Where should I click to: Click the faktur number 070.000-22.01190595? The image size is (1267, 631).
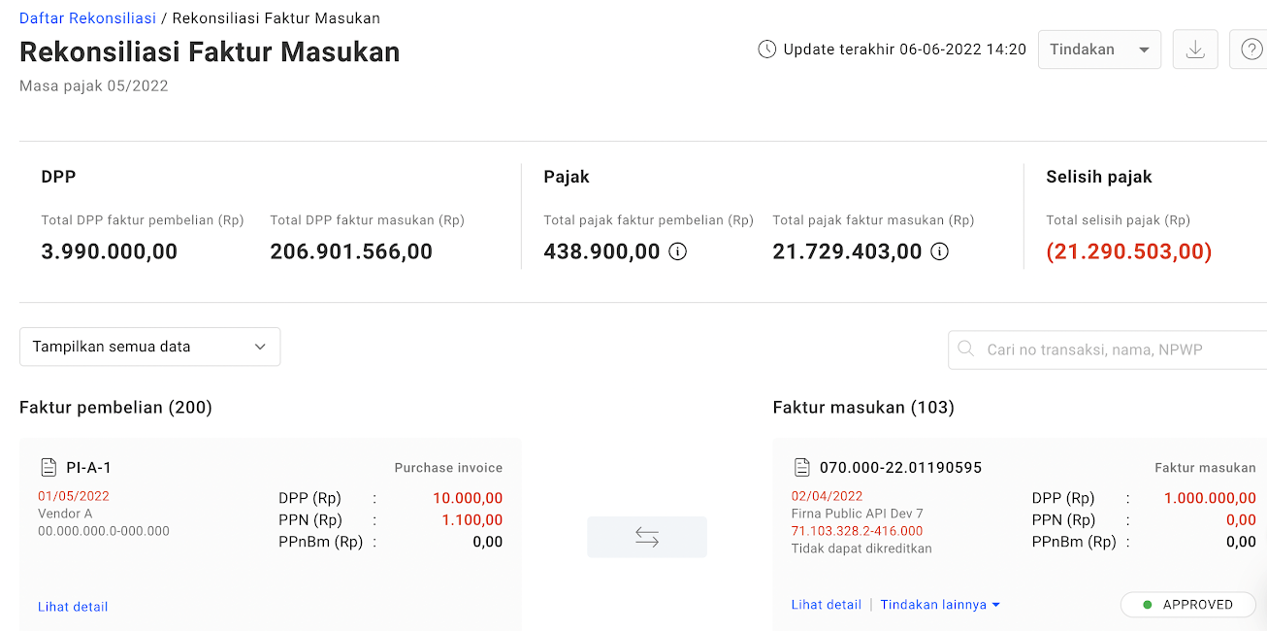(x=900, y=468)
